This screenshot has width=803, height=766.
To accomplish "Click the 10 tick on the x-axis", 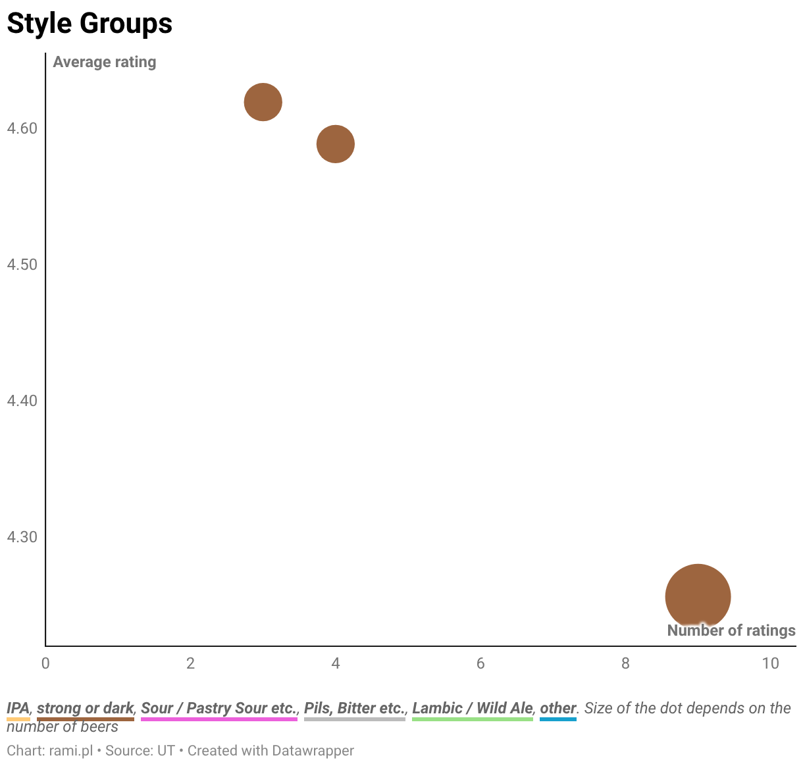I will pos(770,663).
